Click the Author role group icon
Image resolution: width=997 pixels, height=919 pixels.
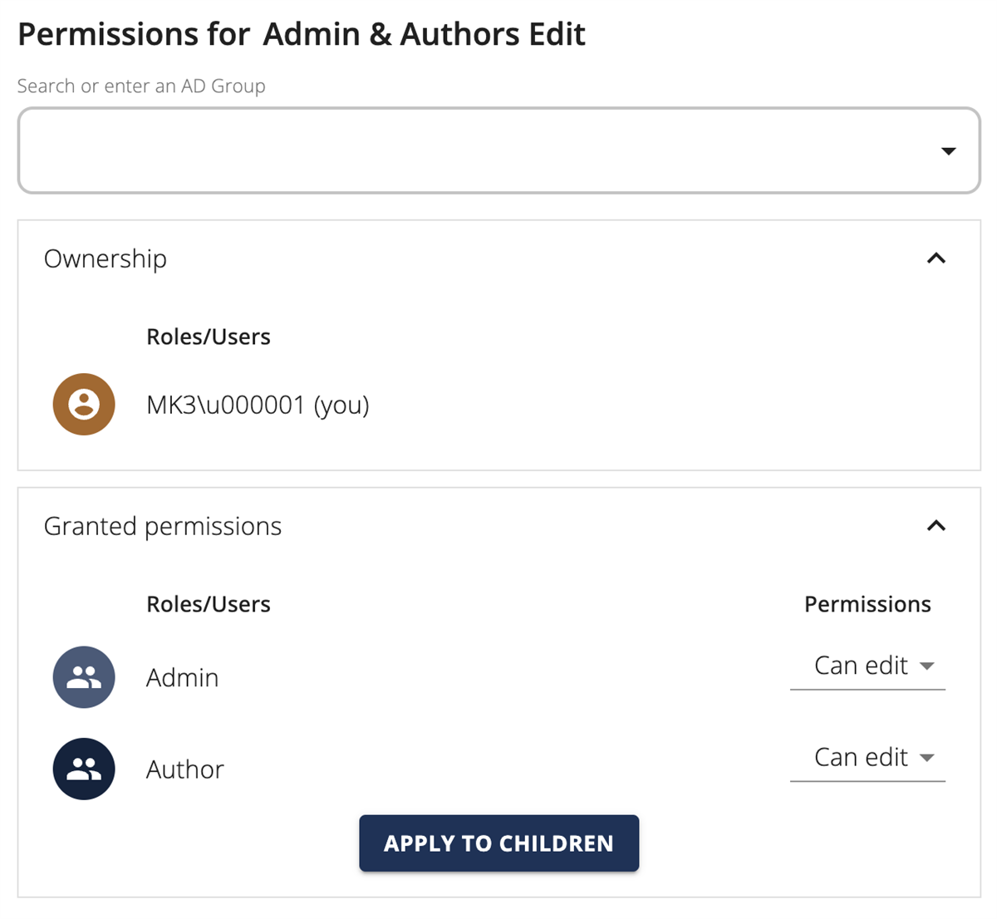click(84, 769)
